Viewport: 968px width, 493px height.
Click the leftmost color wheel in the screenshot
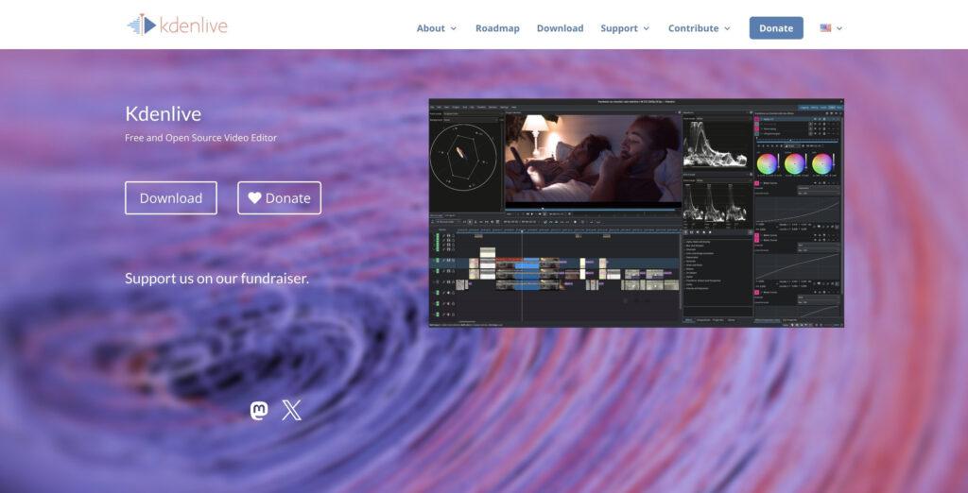coord(767,163)
